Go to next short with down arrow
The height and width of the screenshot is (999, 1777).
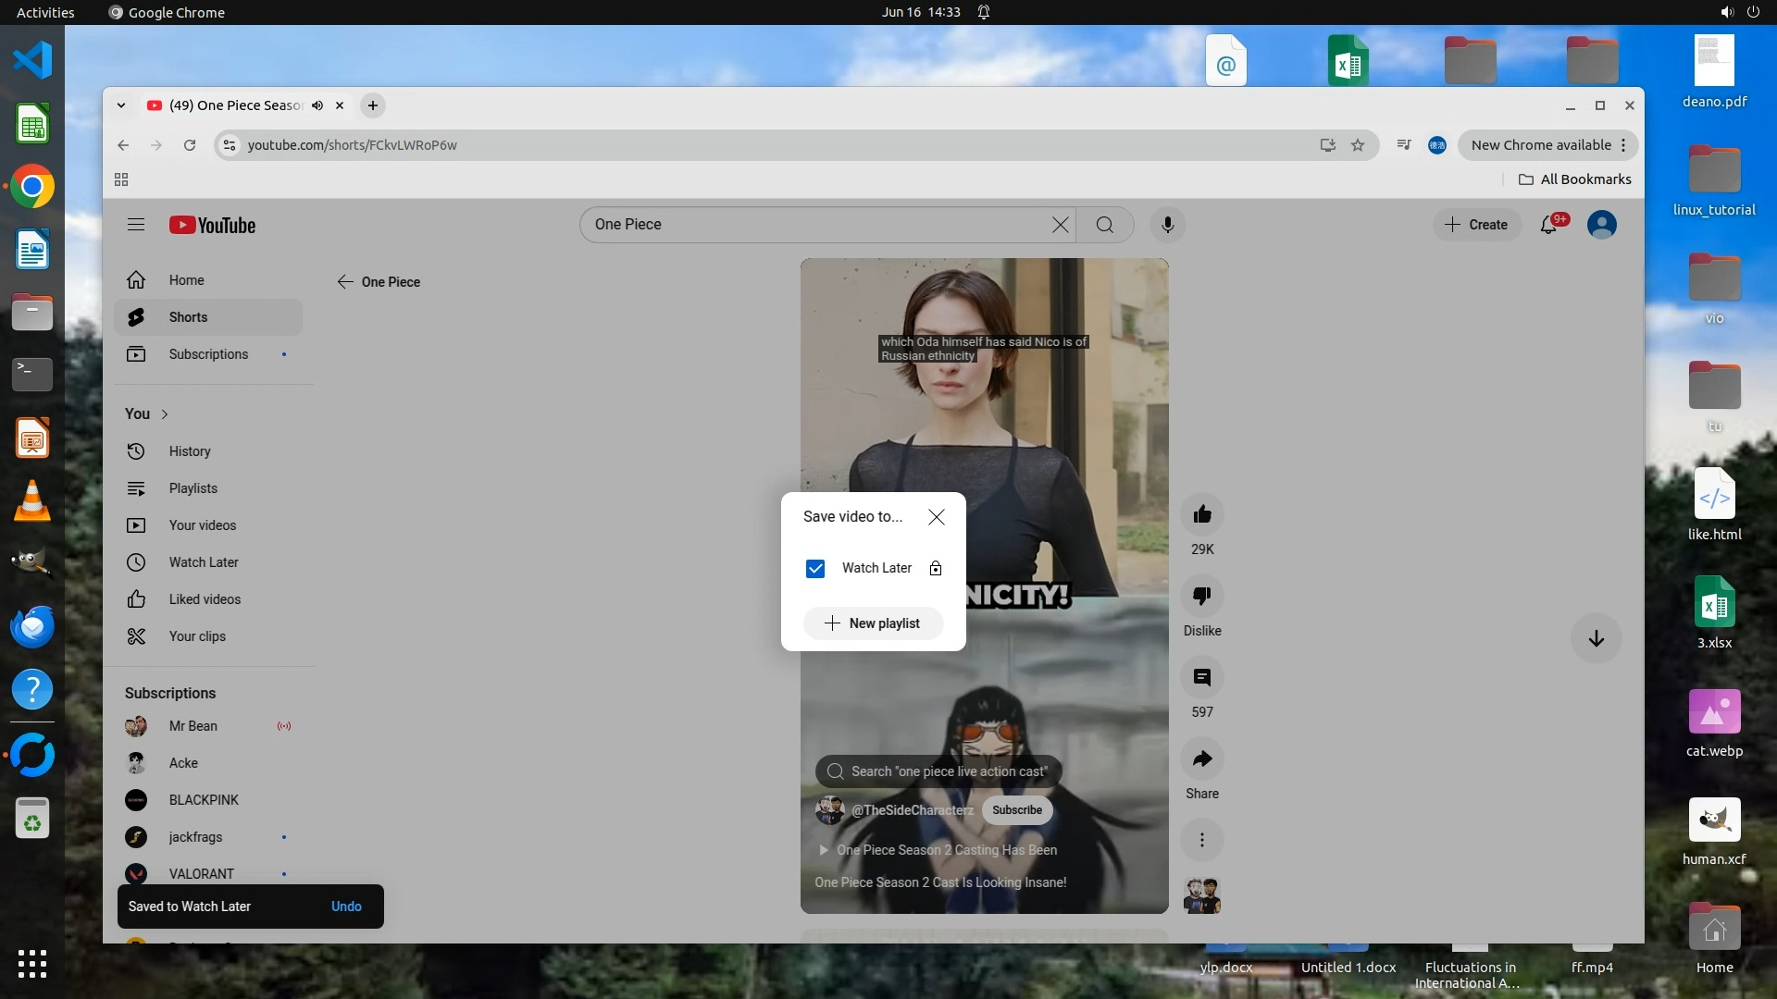(1596, 638)
